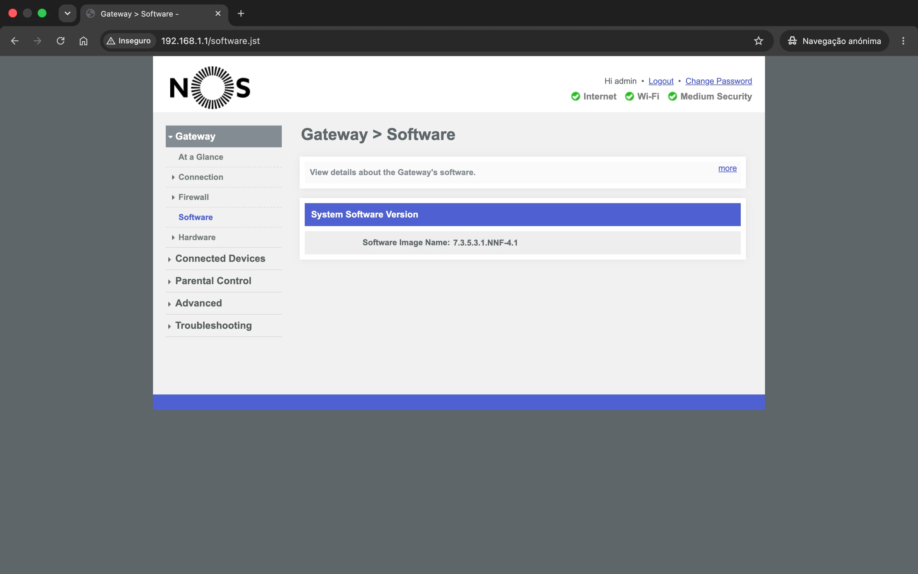Click View details about the Gateway's software text
Screen dimensions: 918x574
coord(392,172)
